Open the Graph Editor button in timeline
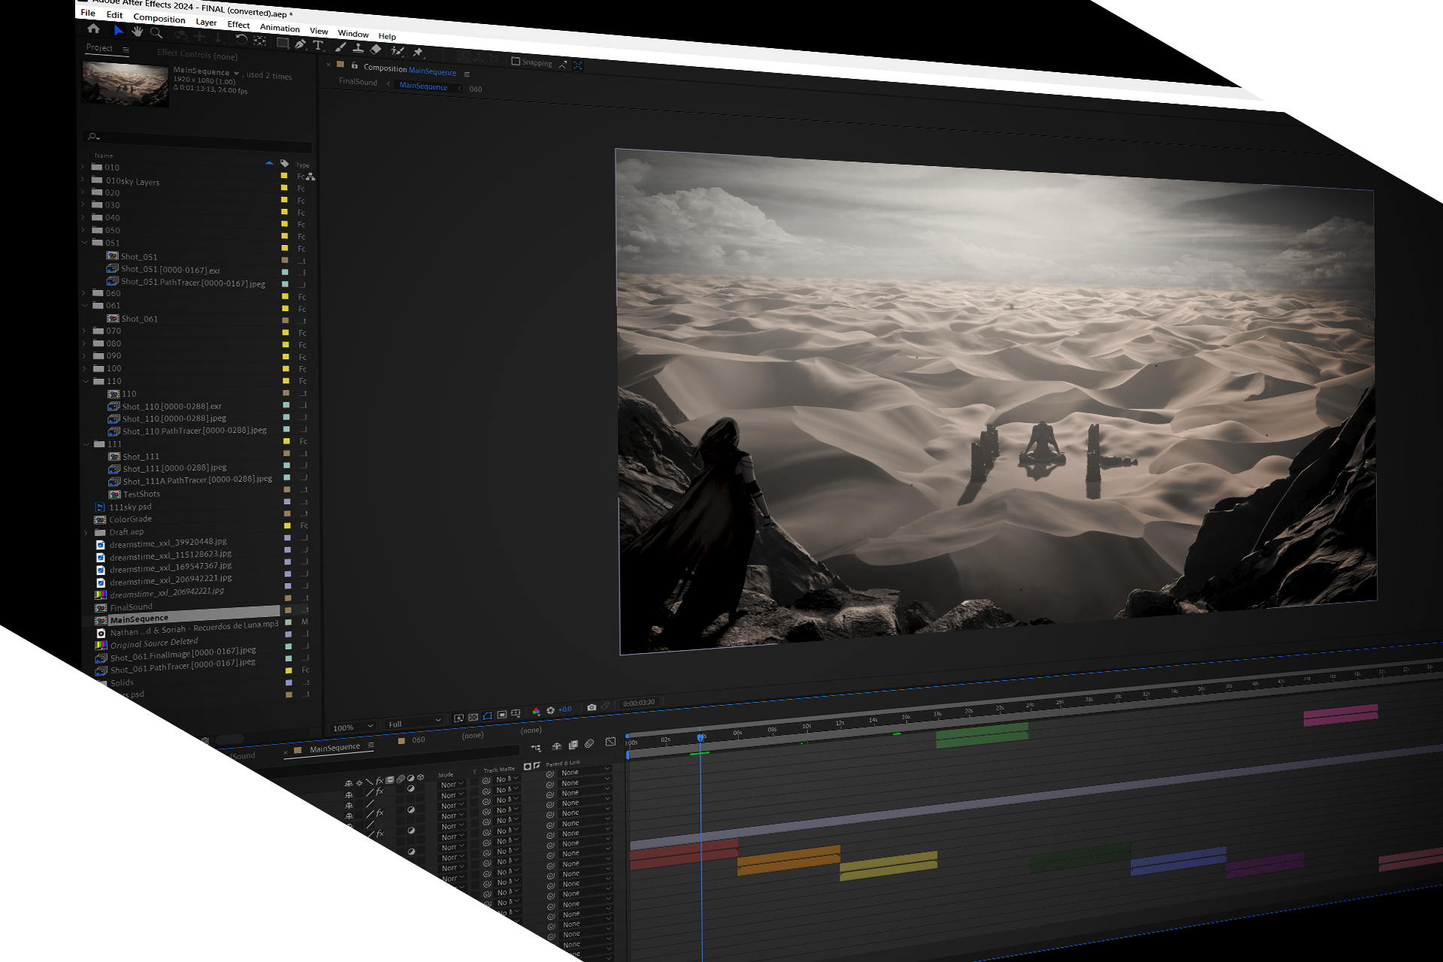The height and width of the screenshot is (962, 1443). [610, 742]
